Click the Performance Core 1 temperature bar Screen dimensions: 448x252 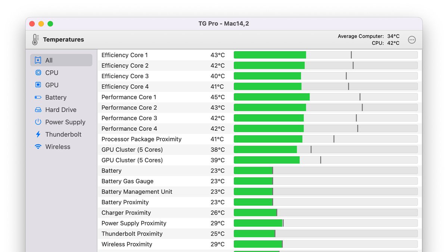pyautogui.click(x=326, y=97)
